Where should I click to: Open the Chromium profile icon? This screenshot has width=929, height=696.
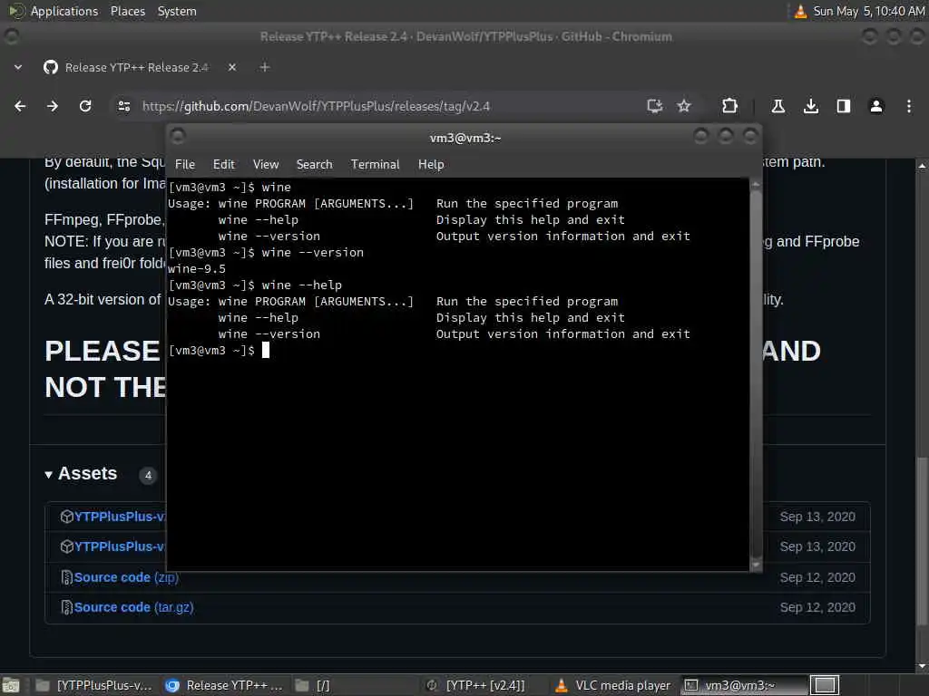click(x=876, y=106)
